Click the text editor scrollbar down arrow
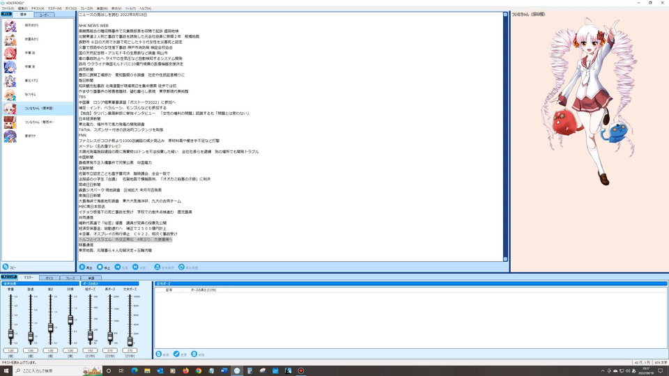 505,259
